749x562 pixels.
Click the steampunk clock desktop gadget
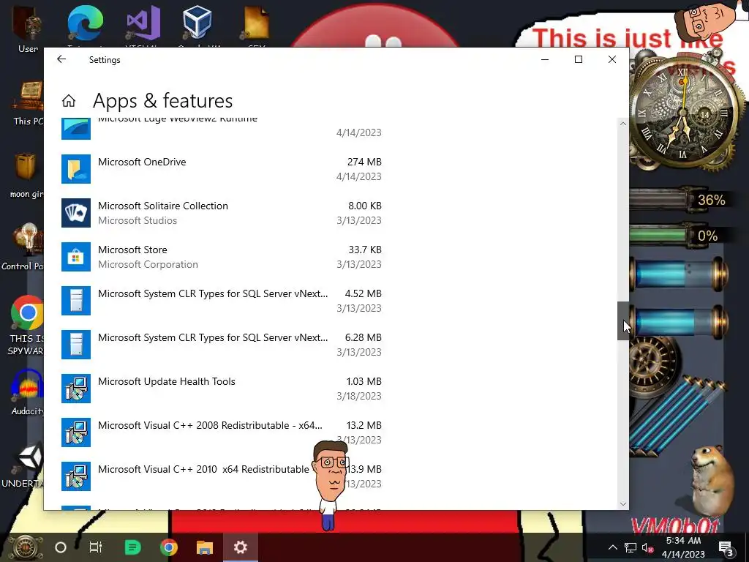(x=684, y=113)
